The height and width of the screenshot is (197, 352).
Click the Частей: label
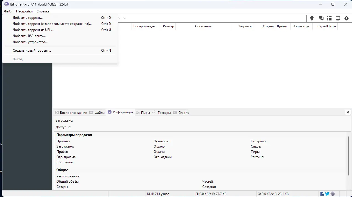208,182
